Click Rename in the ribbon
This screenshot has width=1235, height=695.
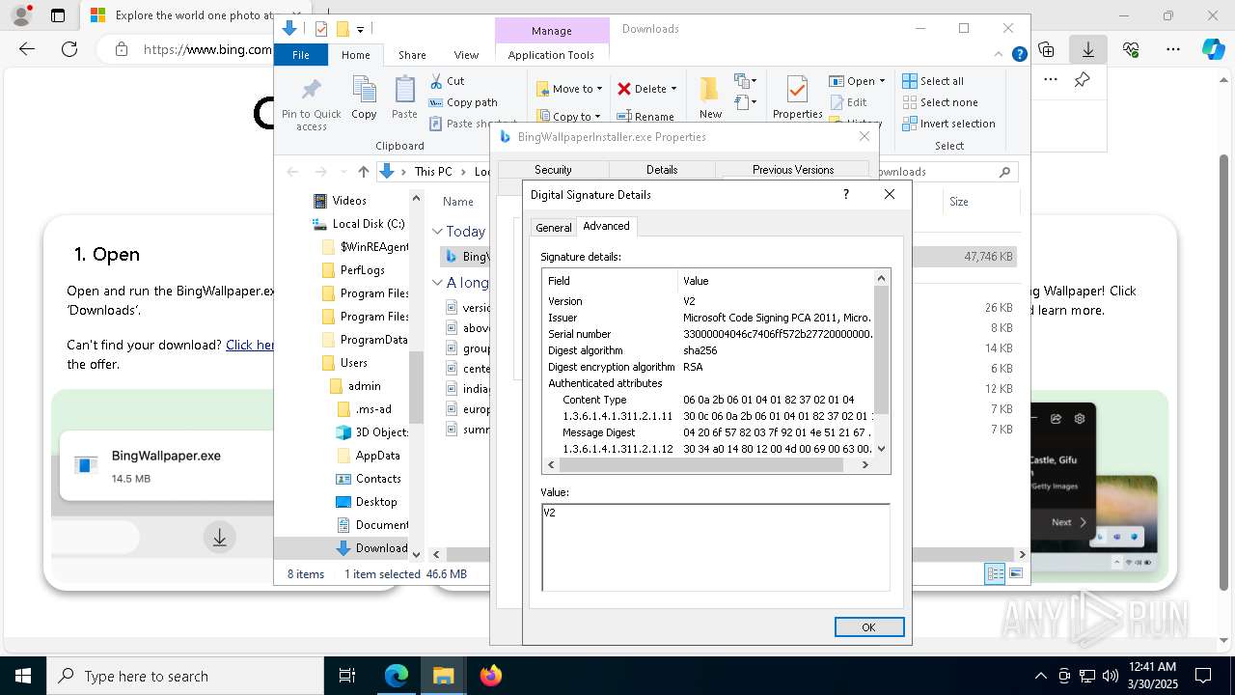645,117
